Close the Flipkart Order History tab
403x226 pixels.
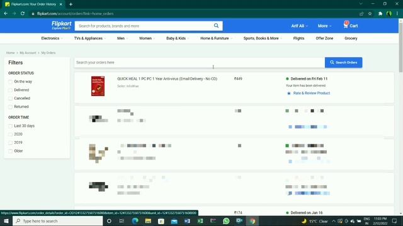point(61,4)
